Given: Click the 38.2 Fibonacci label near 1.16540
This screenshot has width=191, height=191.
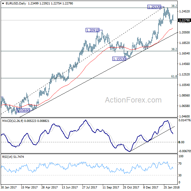Looking at the screenshot, I should coord(174,49).
